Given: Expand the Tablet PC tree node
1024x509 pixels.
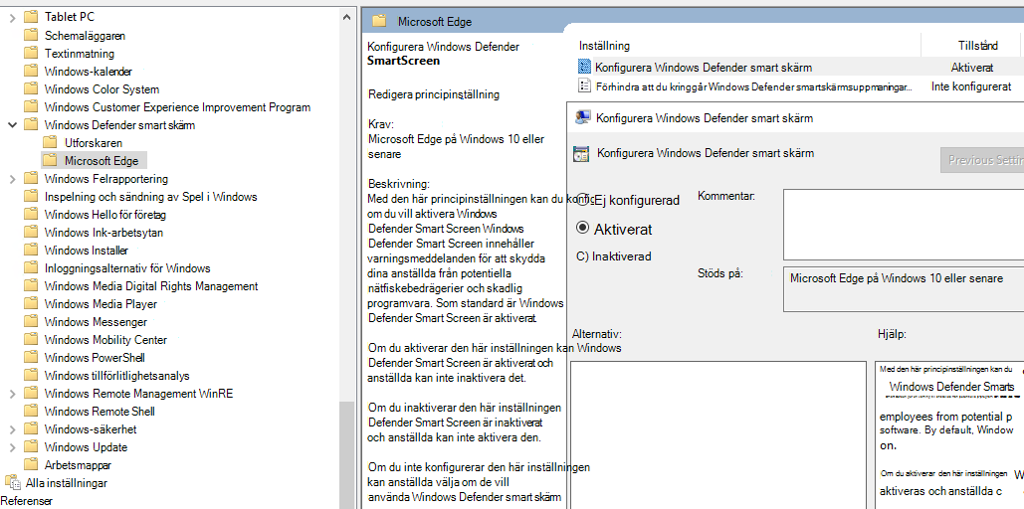Looking at the screenshot, I should pyautogui.click(x=12, y=18).
